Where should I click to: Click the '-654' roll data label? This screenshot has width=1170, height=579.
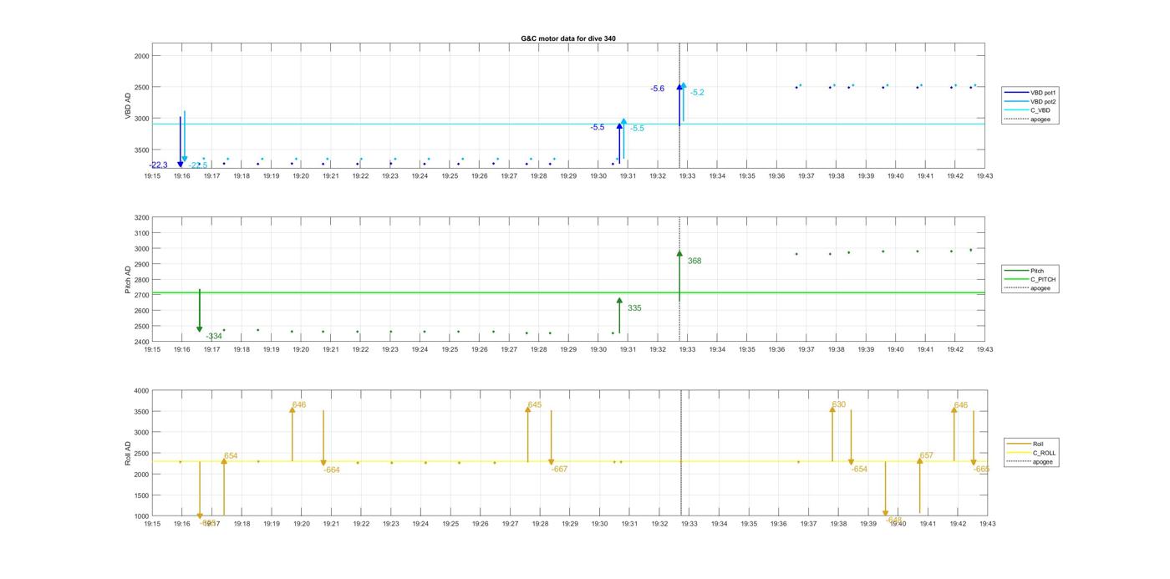click(x=859, y=470)
